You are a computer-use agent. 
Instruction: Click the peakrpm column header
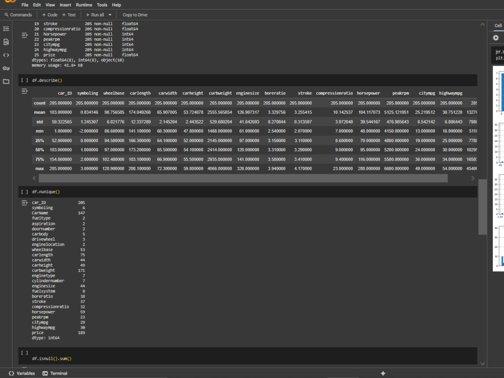(x=401, y=93)
